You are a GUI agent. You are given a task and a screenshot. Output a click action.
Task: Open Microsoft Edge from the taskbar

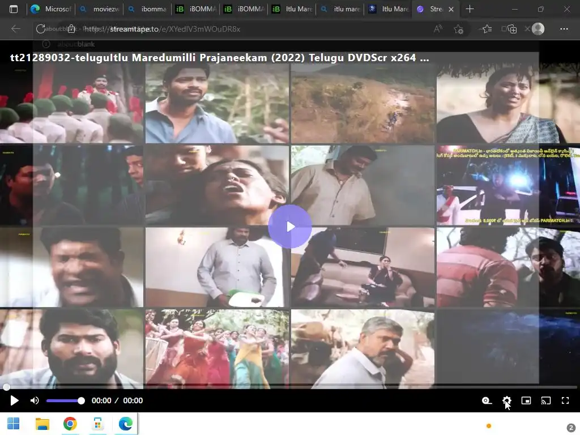coord(125,424)
